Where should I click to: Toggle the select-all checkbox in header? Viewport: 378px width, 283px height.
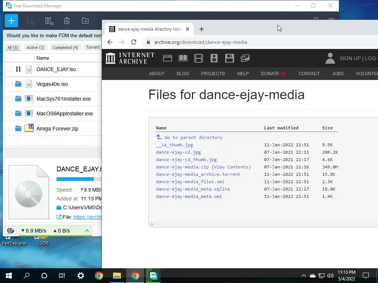[10, 58]
